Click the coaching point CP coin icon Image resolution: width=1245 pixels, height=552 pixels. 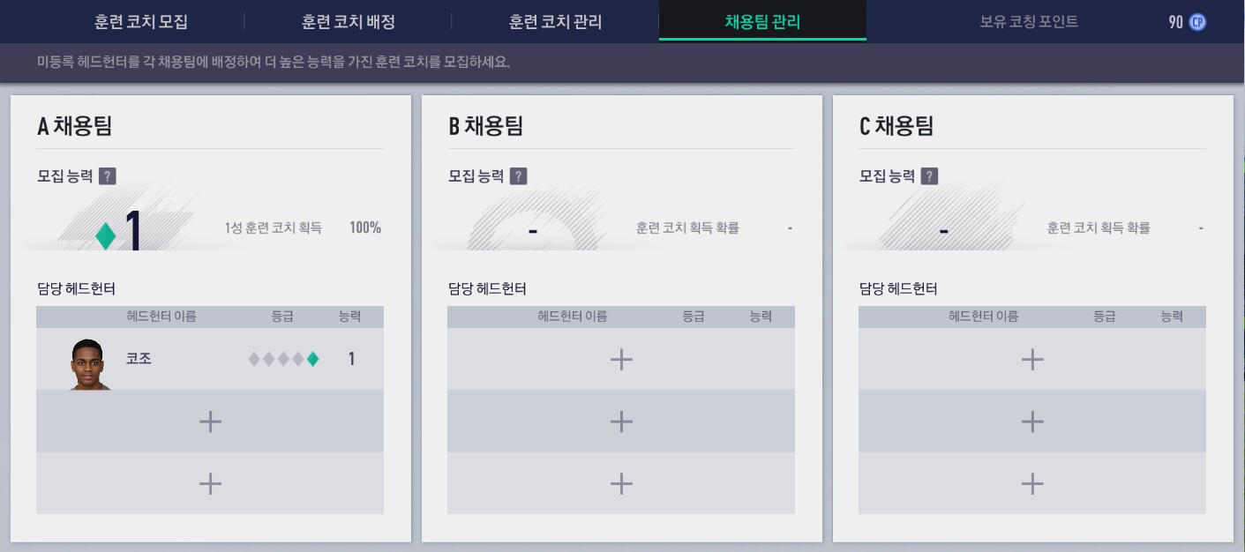1197,22
